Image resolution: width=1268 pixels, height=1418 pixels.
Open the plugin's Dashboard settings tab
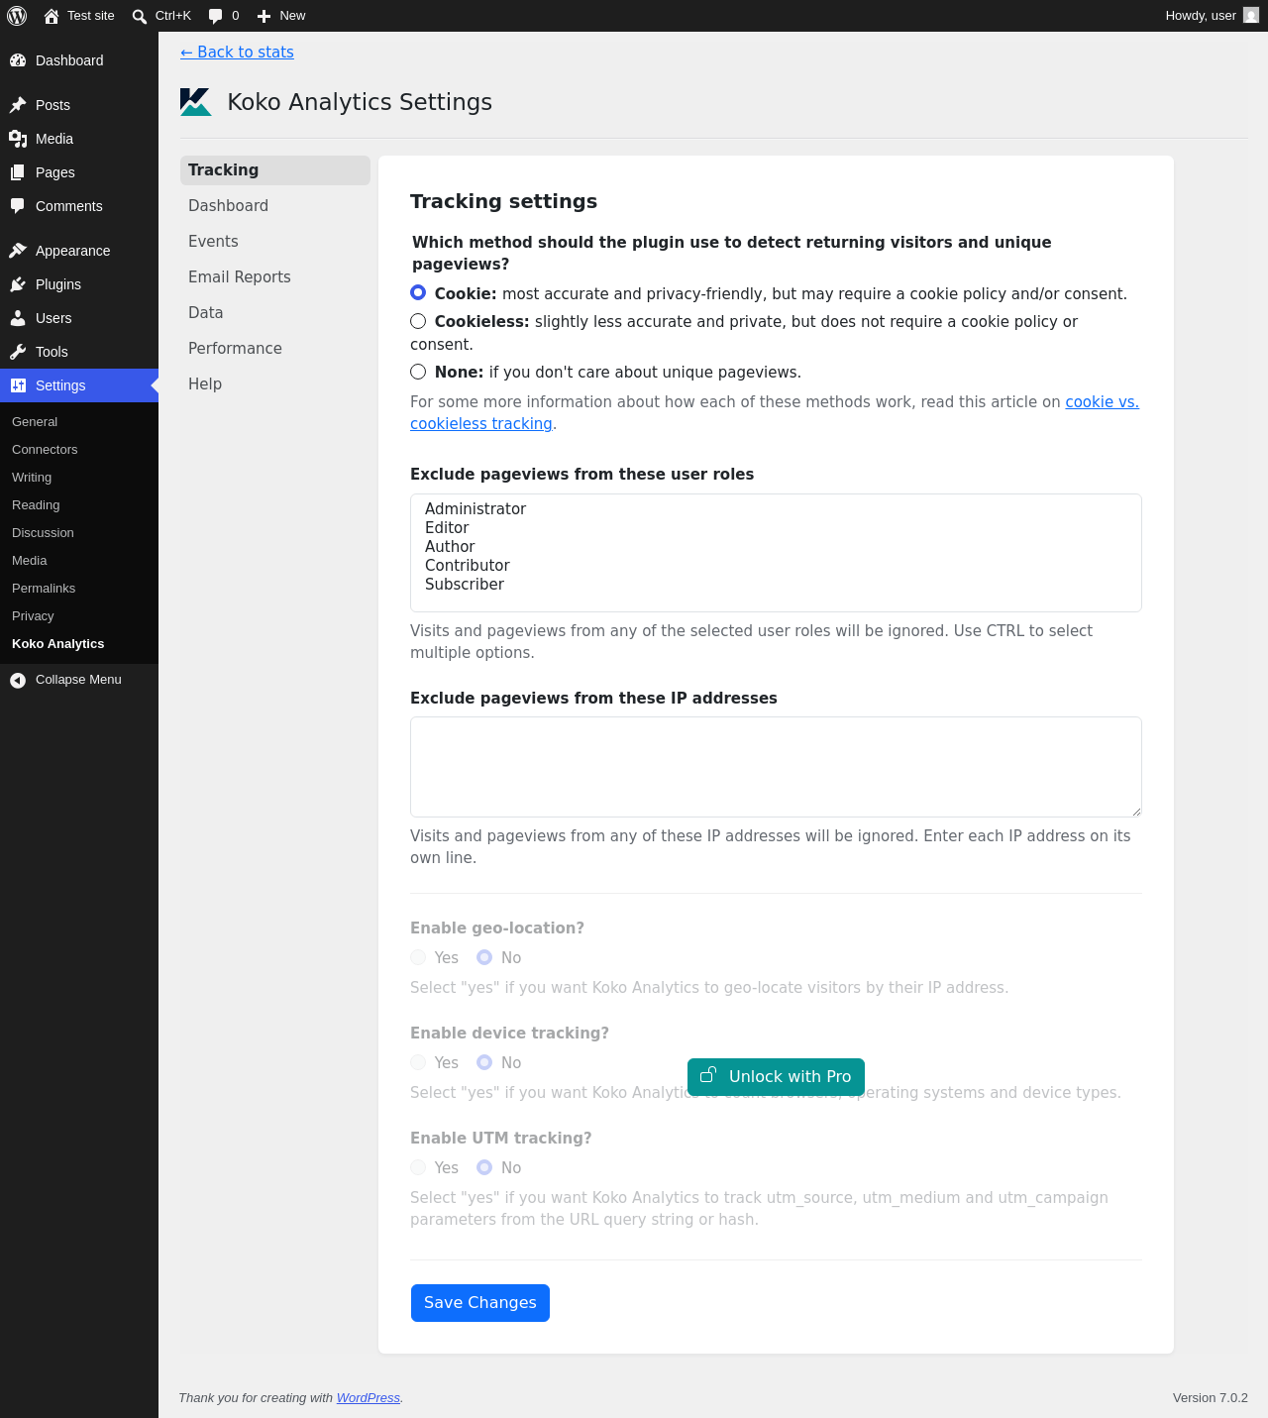point(275,206)
